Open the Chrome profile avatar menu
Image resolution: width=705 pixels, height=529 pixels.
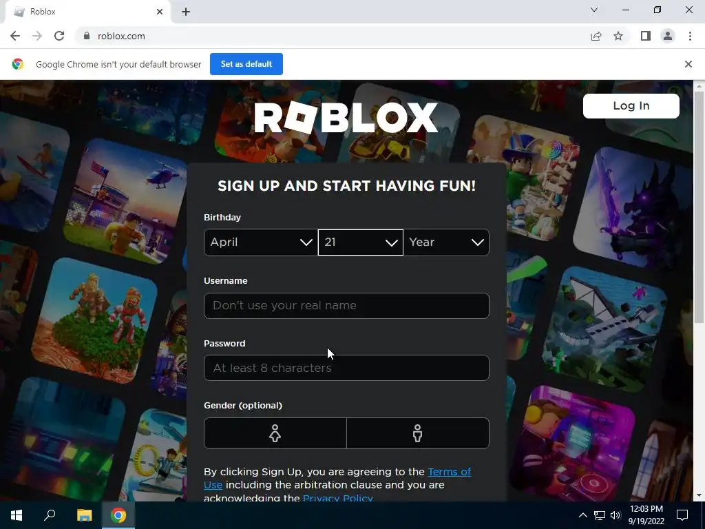click(668, 36)
